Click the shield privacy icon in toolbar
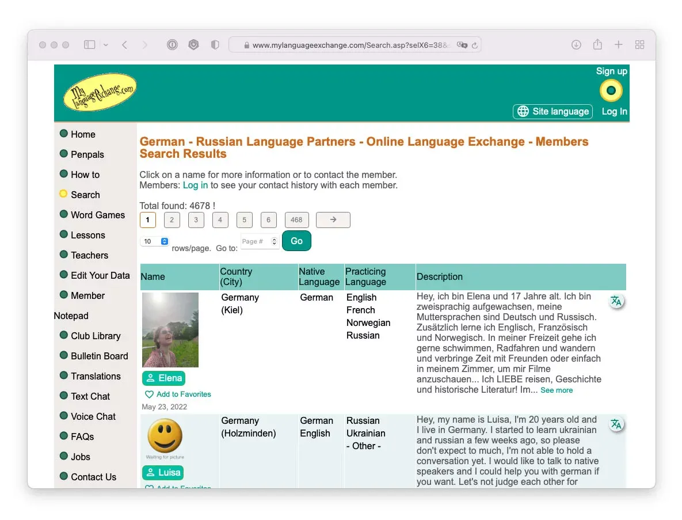 tap(215, 45)
